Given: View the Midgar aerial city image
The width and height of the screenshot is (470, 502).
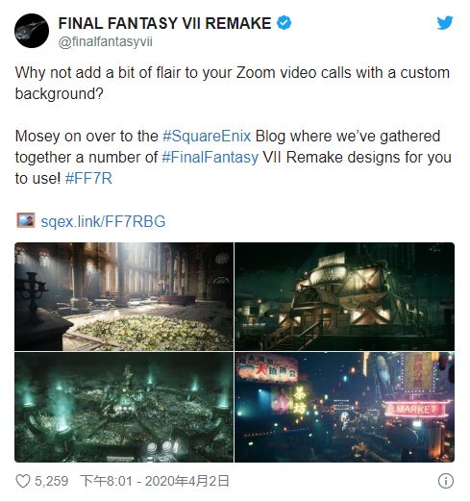Looking at the screenshot, I should 124,407.
